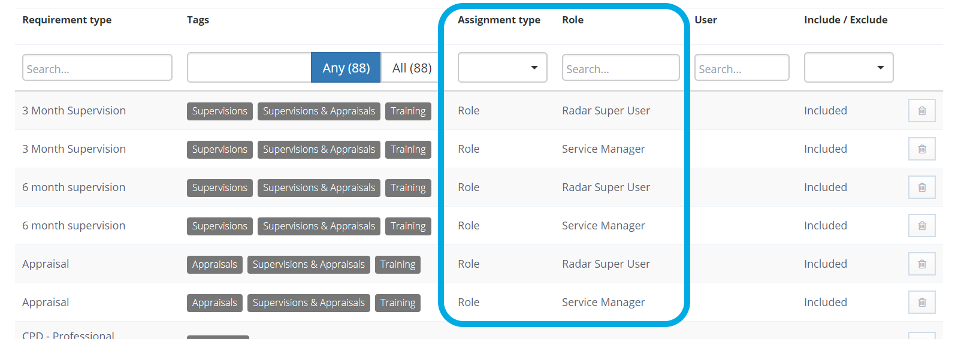This screenshot has width=955, height=339.
Task: Delete 6 month supervision Service Manager row
Action: click(921, 226)
